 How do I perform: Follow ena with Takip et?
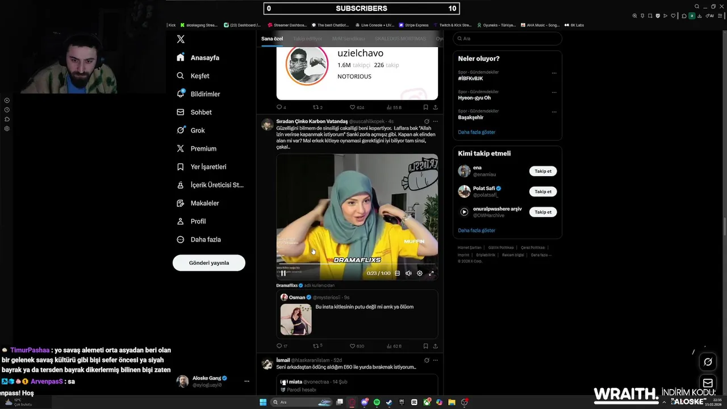[x=543, y=171]
